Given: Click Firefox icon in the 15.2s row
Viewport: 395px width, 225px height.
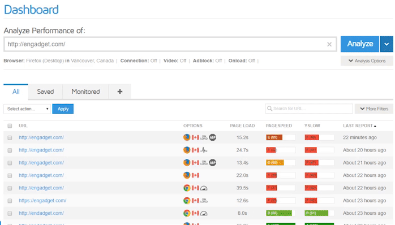Looking at the screenshot, I should pyautogui.click(x=187, y=137).
